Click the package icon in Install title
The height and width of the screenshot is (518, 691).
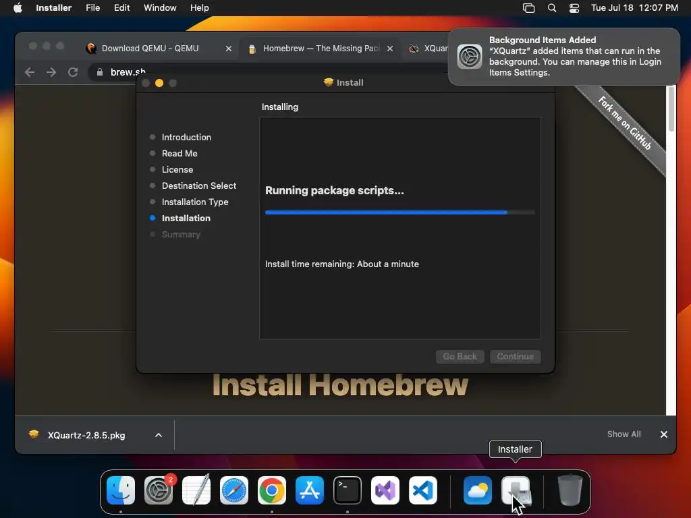pyautogui.click(x=329, y=82)
